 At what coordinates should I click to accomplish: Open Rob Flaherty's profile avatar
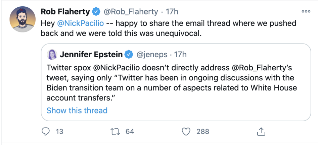(x=21, y=19)
